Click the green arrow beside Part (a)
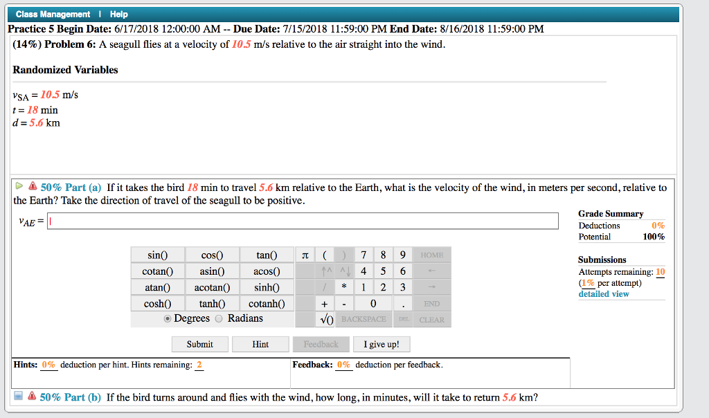The width and height of the screenshot is (709, 418). [x=19, y=187]
